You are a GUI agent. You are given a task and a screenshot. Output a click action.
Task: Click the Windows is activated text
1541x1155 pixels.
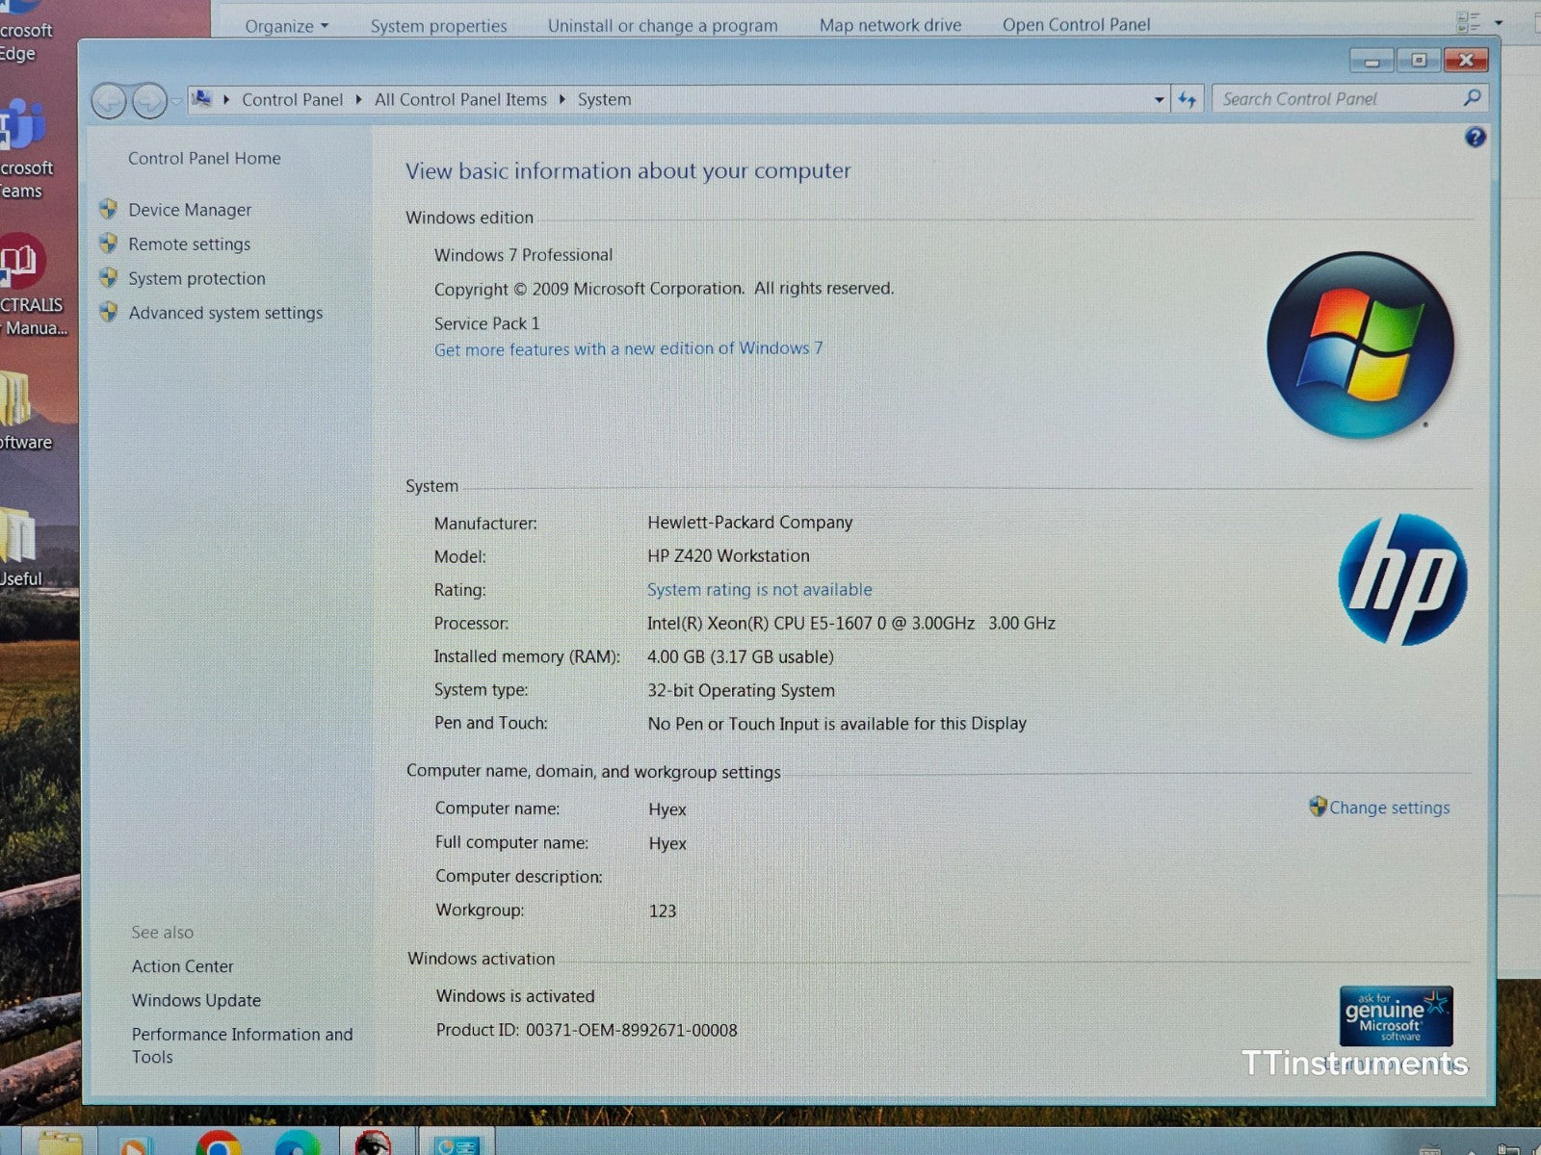[515, 996]
